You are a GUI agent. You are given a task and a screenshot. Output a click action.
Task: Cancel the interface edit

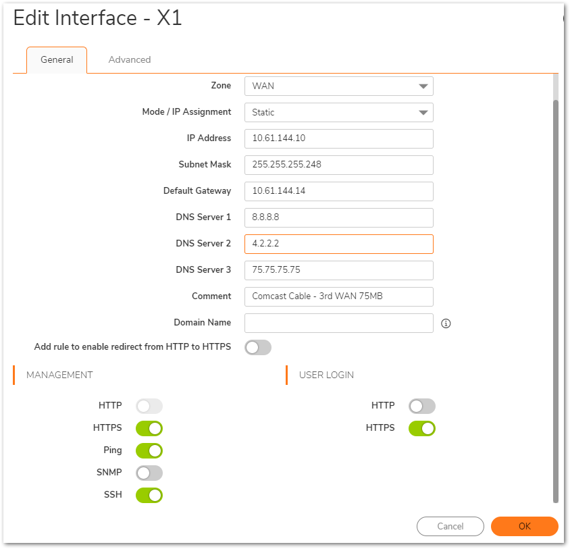(450, 526)
